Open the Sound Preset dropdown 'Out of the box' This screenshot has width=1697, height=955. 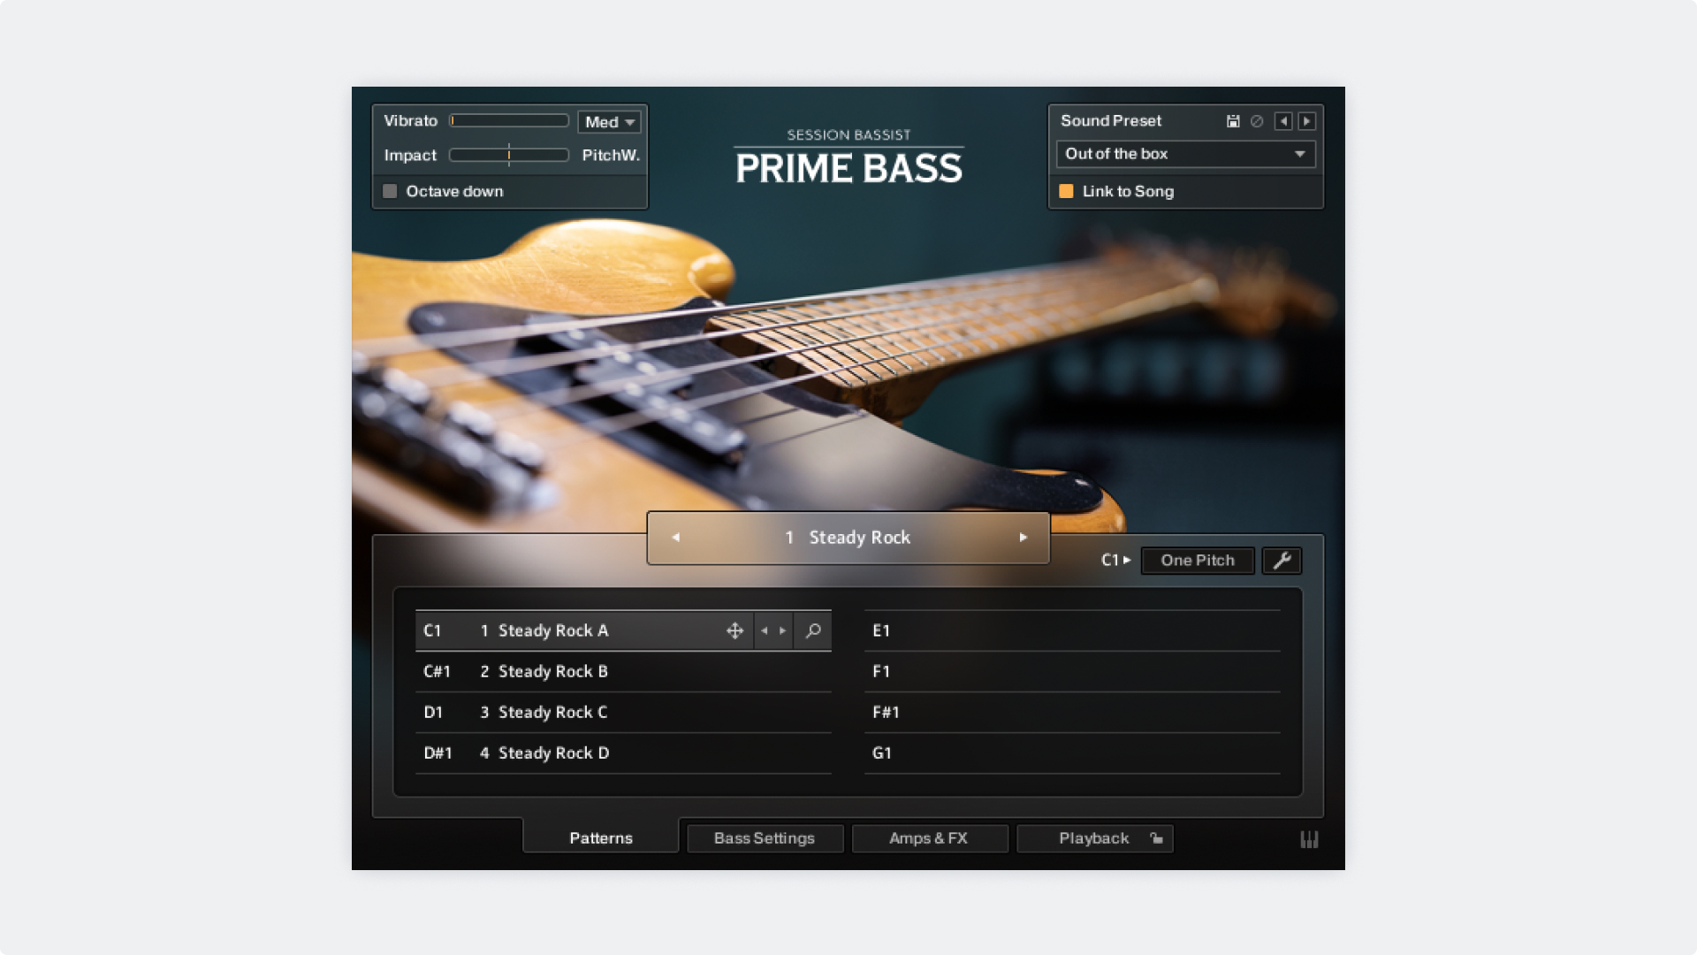1185,154
